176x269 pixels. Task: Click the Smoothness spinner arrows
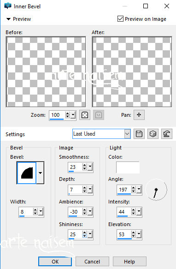pyautogui.click(x=85, y=167)
